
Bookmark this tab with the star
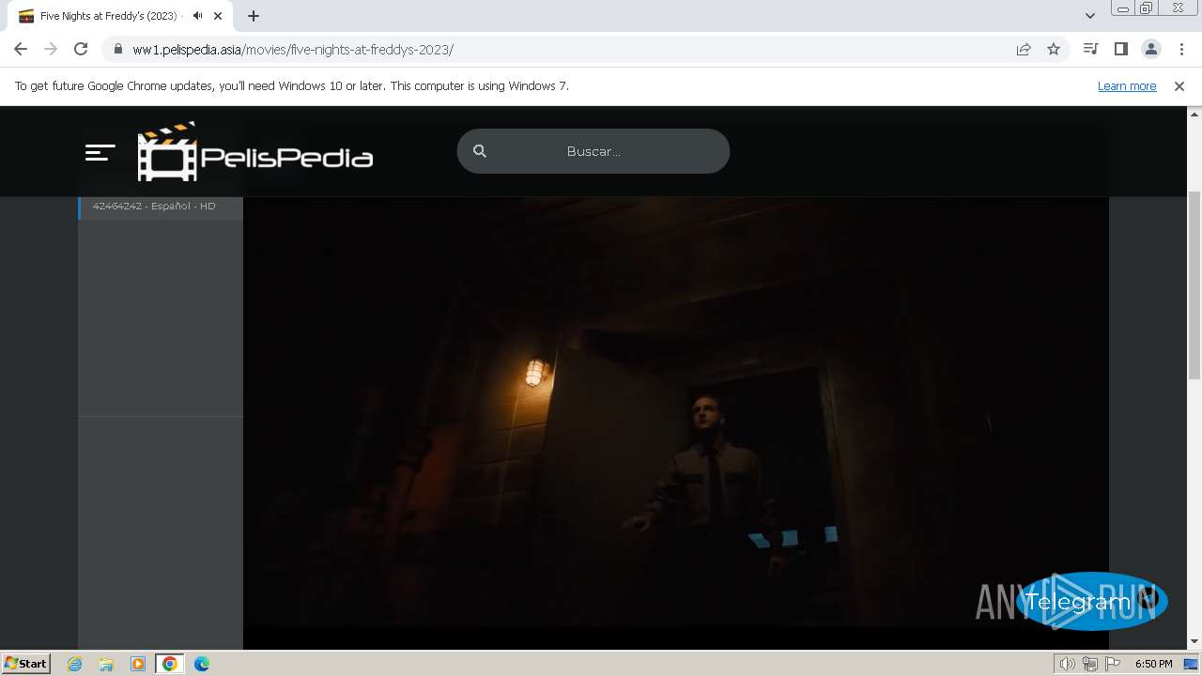pyautogui.click(x=1054, y=49)
